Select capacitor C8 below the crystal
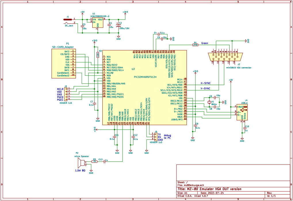Image resolution: width=293 pixels, height=201 pixels. [x=215, y=107]
